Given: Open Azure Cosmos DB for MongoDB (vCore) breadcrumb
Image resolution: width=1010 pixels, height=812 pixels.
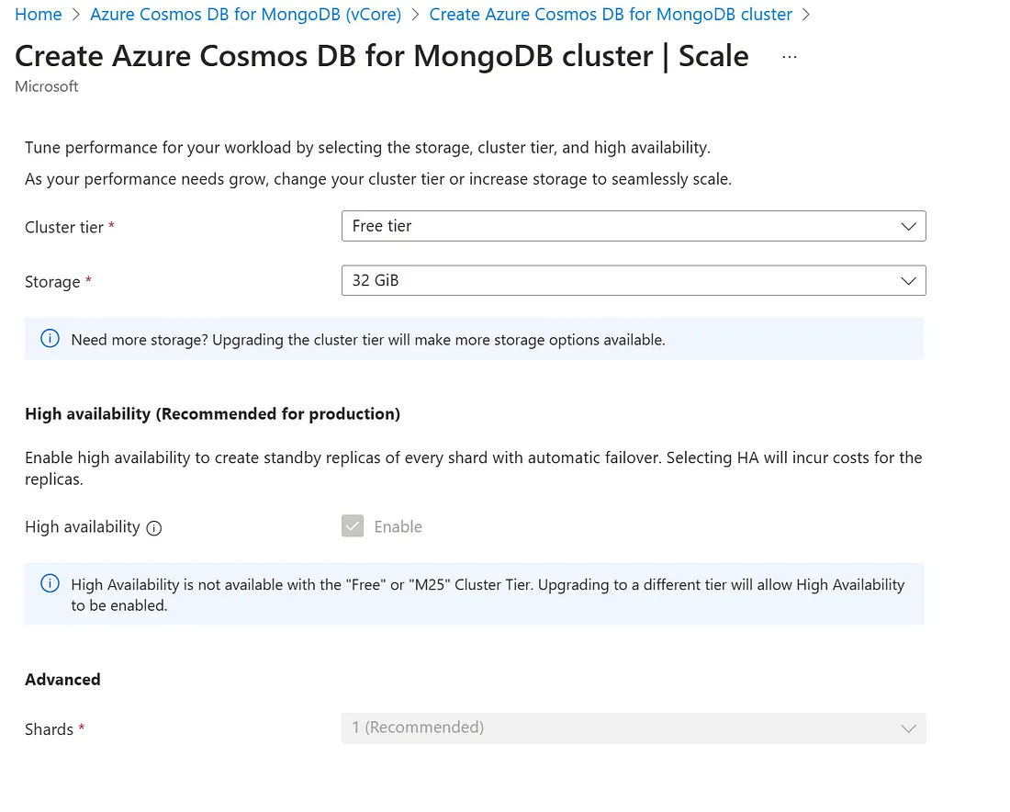Looking at the screenshot, I should 245,14.
